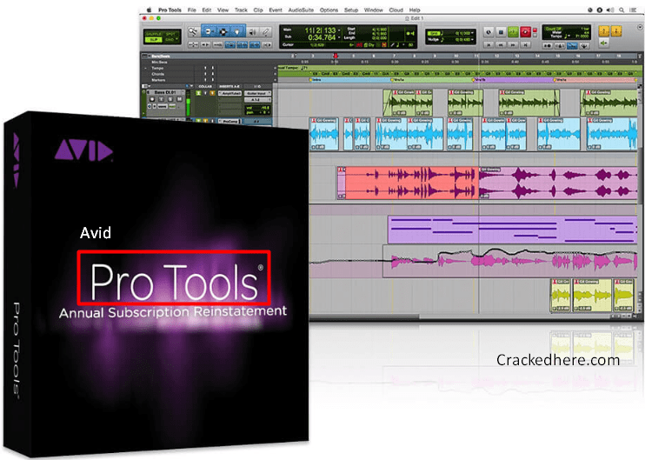Toggle Shuffle edit mode
The height and width of the screenshot is (460, 645).
[x=153, y=34]
